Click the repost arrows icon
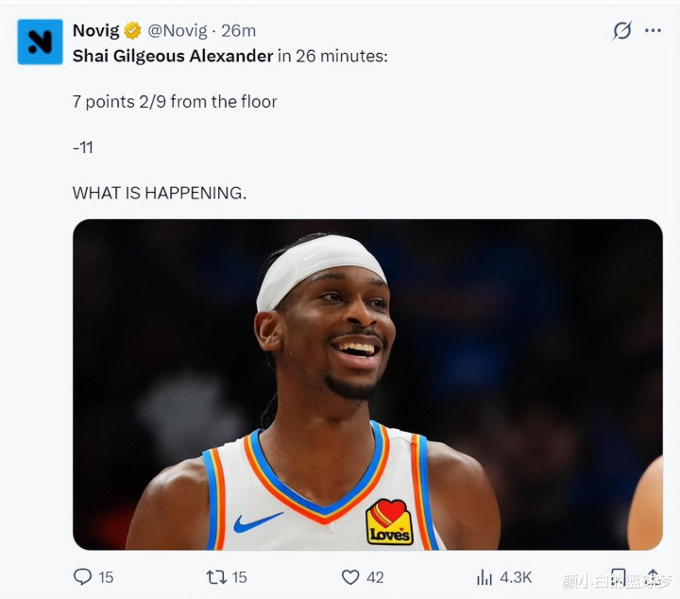Viewport: 680px width, 599px height. pos(216,577)
